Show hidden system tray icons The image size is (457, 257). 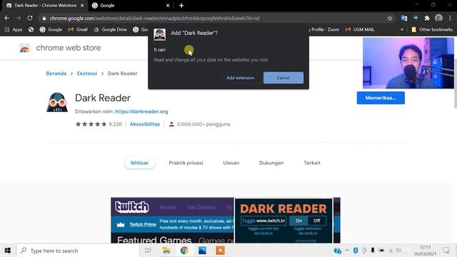tap(347, 251)
